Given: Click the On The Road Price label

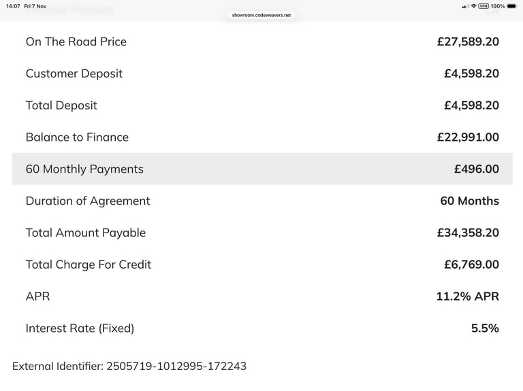Looking at the screenshot, I should (x=76, y=41).
